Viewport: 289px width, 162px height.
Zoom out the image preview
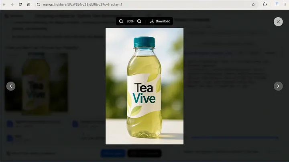[x=121, y=21]
